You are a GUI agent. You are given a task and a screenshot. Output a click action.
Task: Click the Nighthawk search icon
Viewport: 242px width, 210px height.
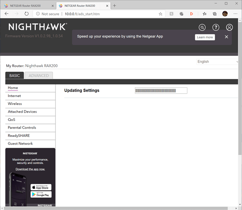(202, 27)
